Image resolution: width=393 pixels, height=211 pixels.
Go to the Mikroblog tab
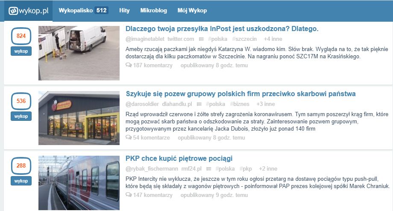pos(153,11)
